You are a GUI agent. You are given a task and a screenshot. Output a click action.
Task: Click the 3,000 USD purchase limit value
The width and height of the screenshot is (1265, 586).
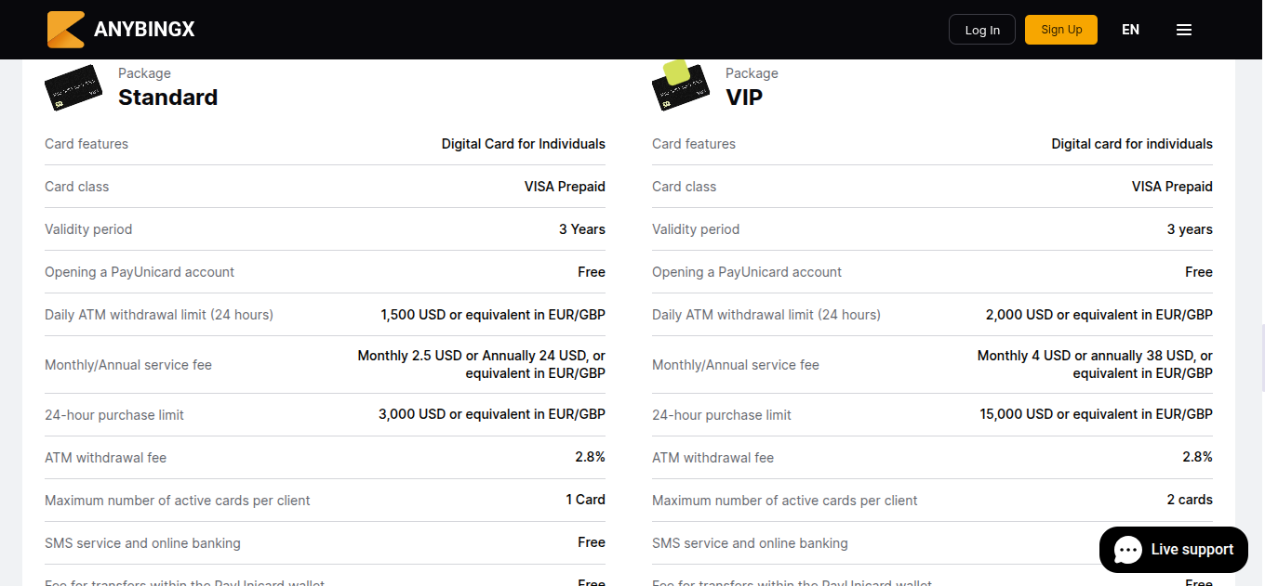[491, 414]
